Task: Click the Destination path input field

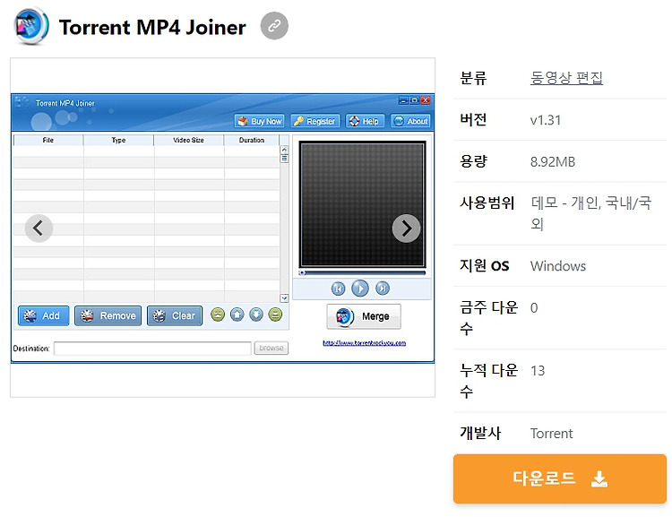Action: pyautogui.click(x=152, y=348)
